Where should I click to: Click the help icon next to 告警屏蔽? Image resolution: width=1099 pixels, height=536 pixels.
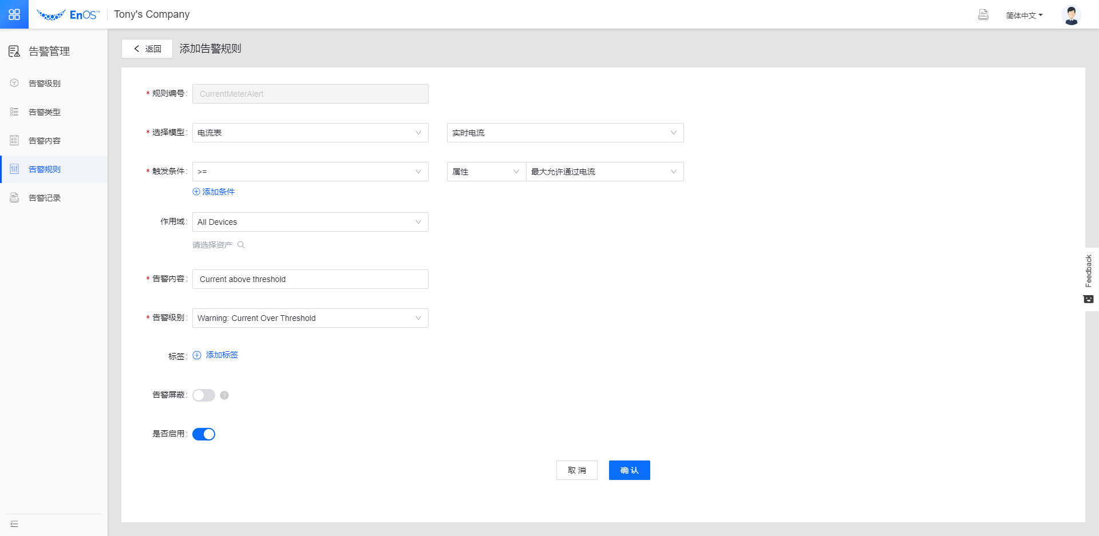[x=224, y=395]
